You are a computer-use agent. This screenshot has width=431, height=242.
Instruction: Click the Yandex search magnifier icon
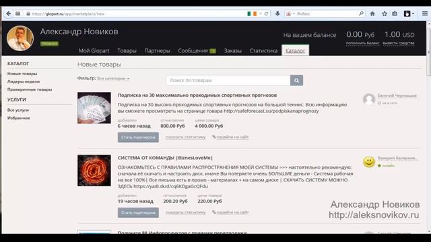coord(361,13)
